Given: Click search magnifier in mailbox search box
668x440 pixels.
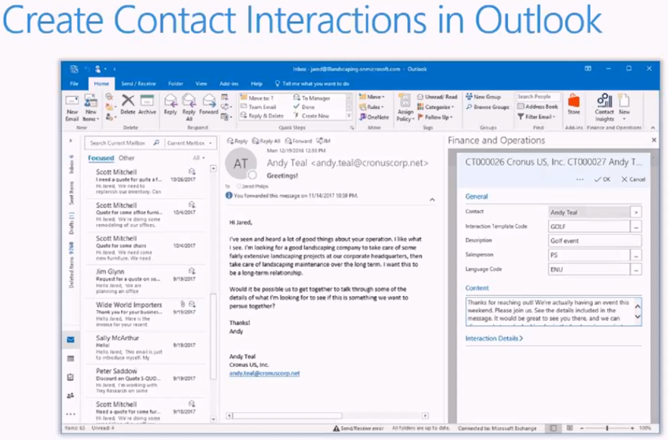Looking at the screenshot, I should pos(156,143).
